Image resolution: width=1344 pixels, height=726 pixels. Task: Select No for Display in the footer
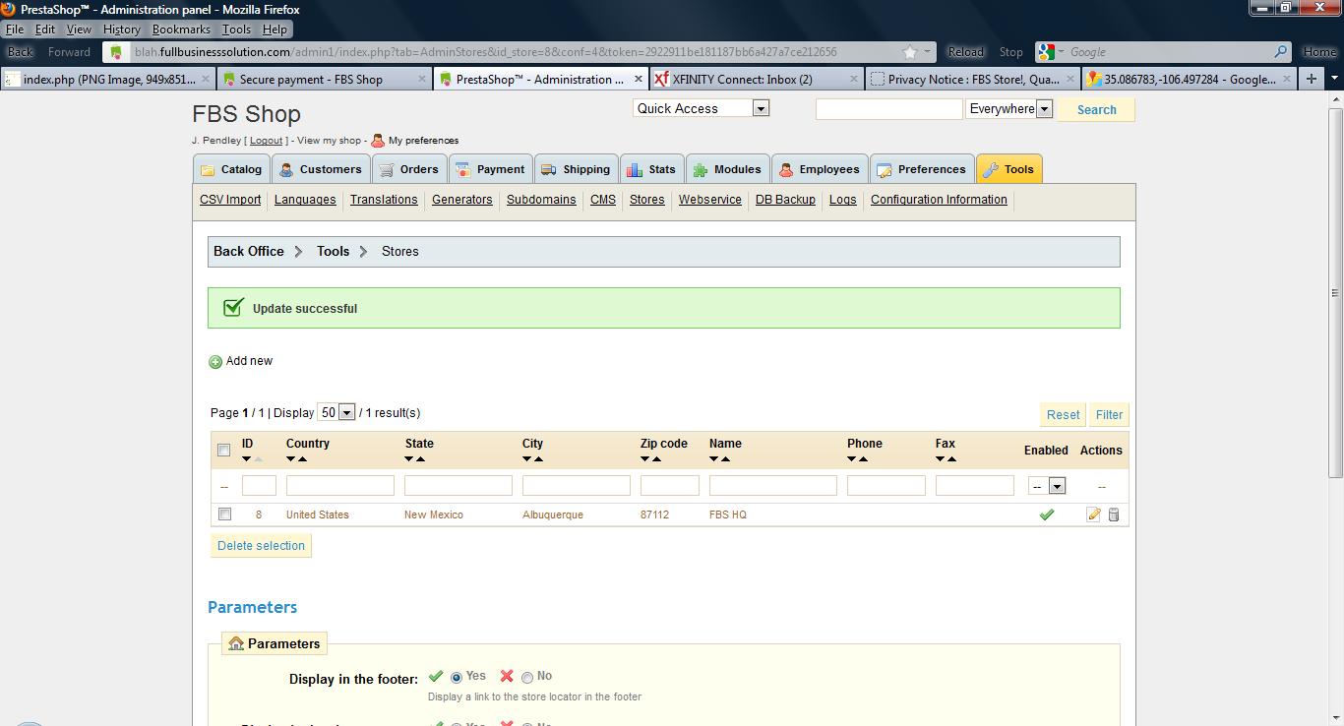click(x=527, y=678)
